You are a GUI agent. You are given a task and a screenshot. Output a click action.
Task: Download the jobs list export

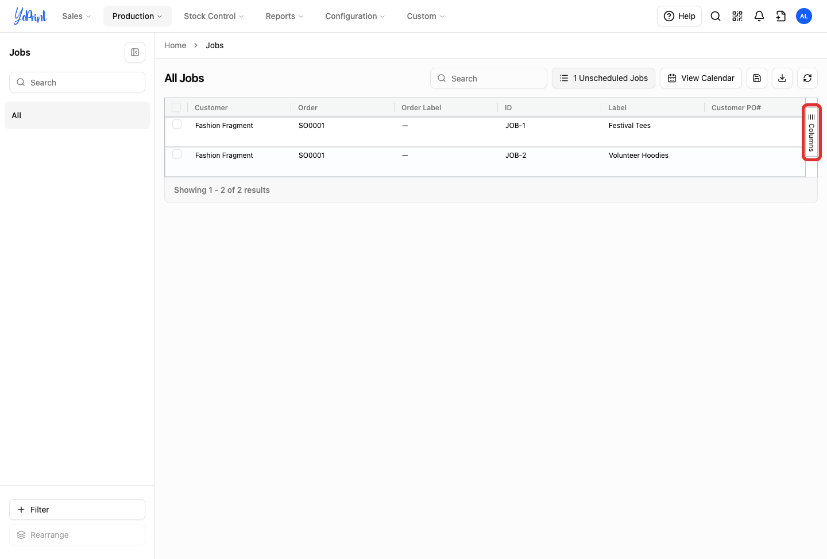pyautogui.click(x=782, y=78)
